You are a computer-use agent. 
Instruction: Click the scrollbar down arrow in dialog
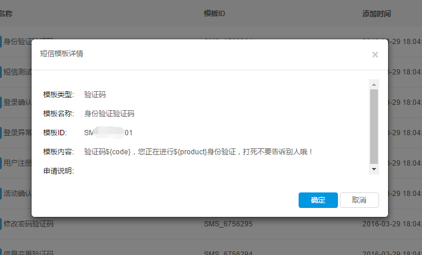coord(374,169)
